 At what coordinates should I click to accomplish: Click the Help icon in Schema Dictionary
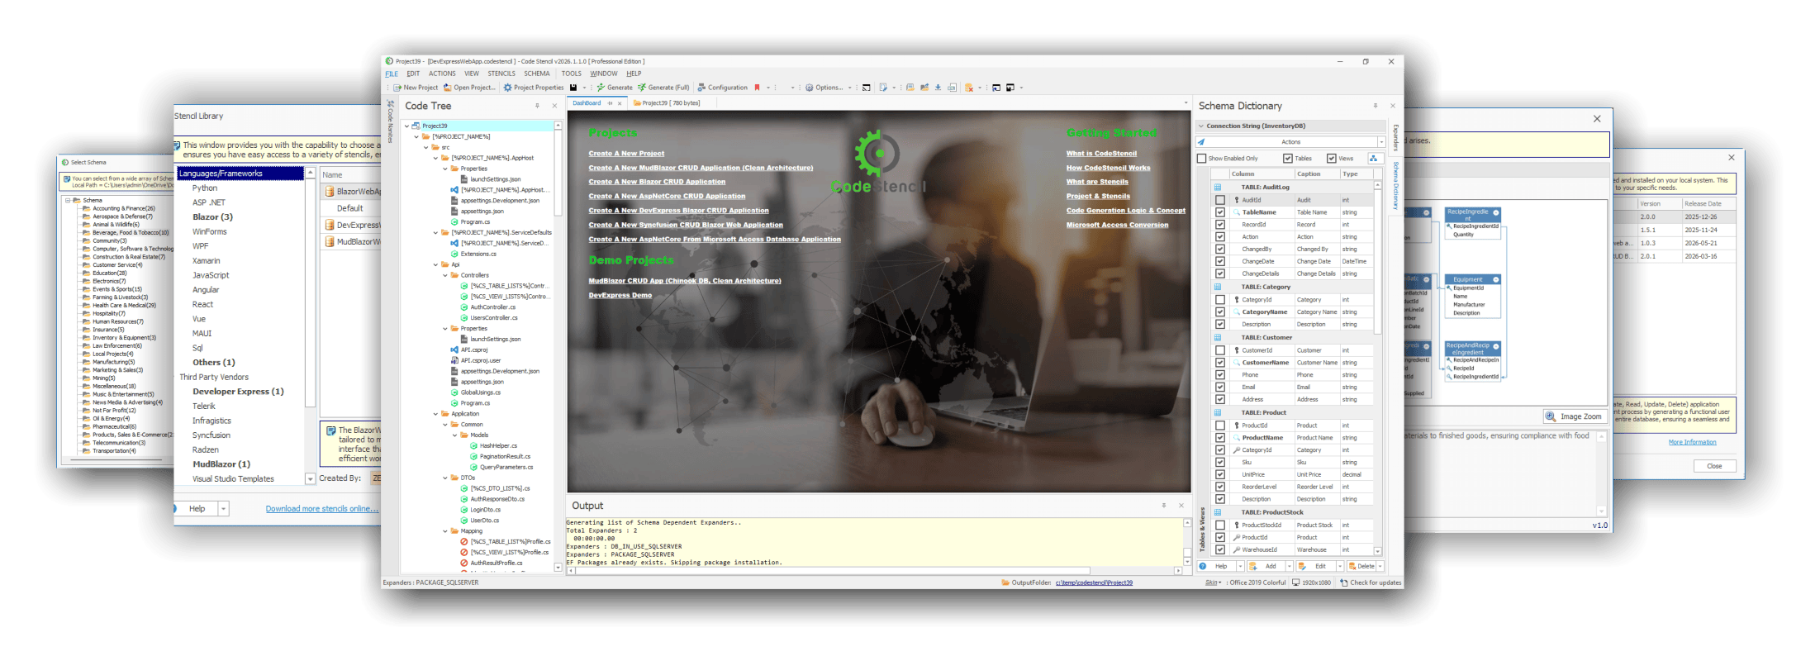click(x=1203, y=567)
